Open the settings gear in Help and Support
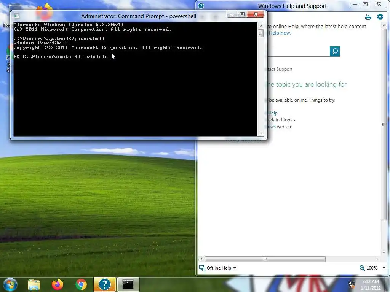 coord(380,17)
